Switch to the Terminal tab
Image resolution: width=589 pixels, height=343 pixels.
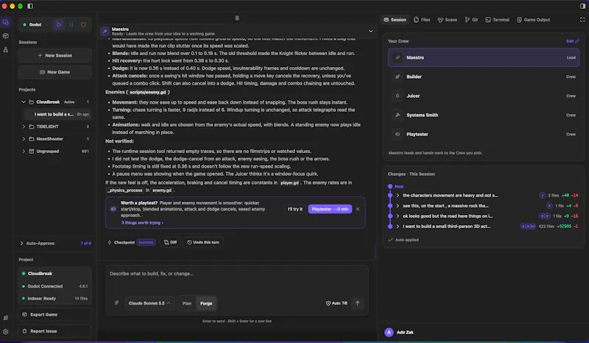[498, 20]
